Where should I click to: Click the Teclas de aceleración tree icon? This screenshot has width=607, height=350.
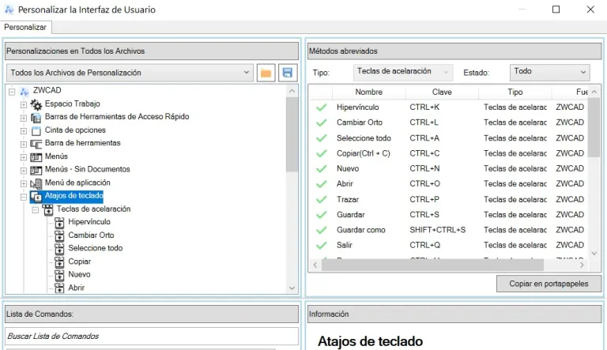[48, 209]
